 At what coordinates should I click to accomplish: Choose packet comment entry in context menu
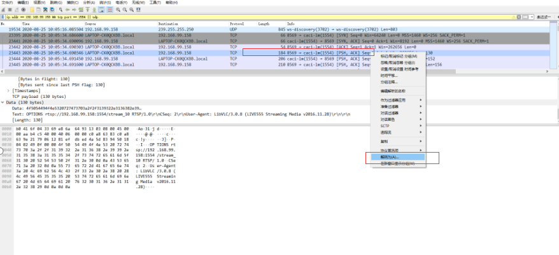point(398,82)
